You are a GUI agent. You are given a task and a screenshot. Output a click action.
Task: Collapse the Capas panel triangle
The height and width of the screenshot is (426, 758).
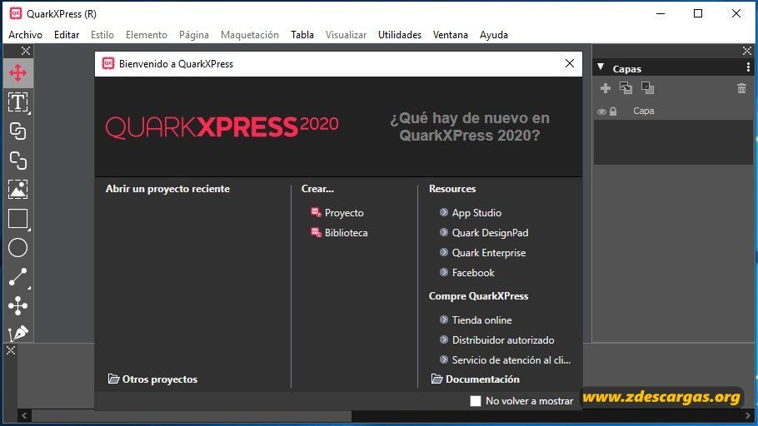tap(601, 67)
